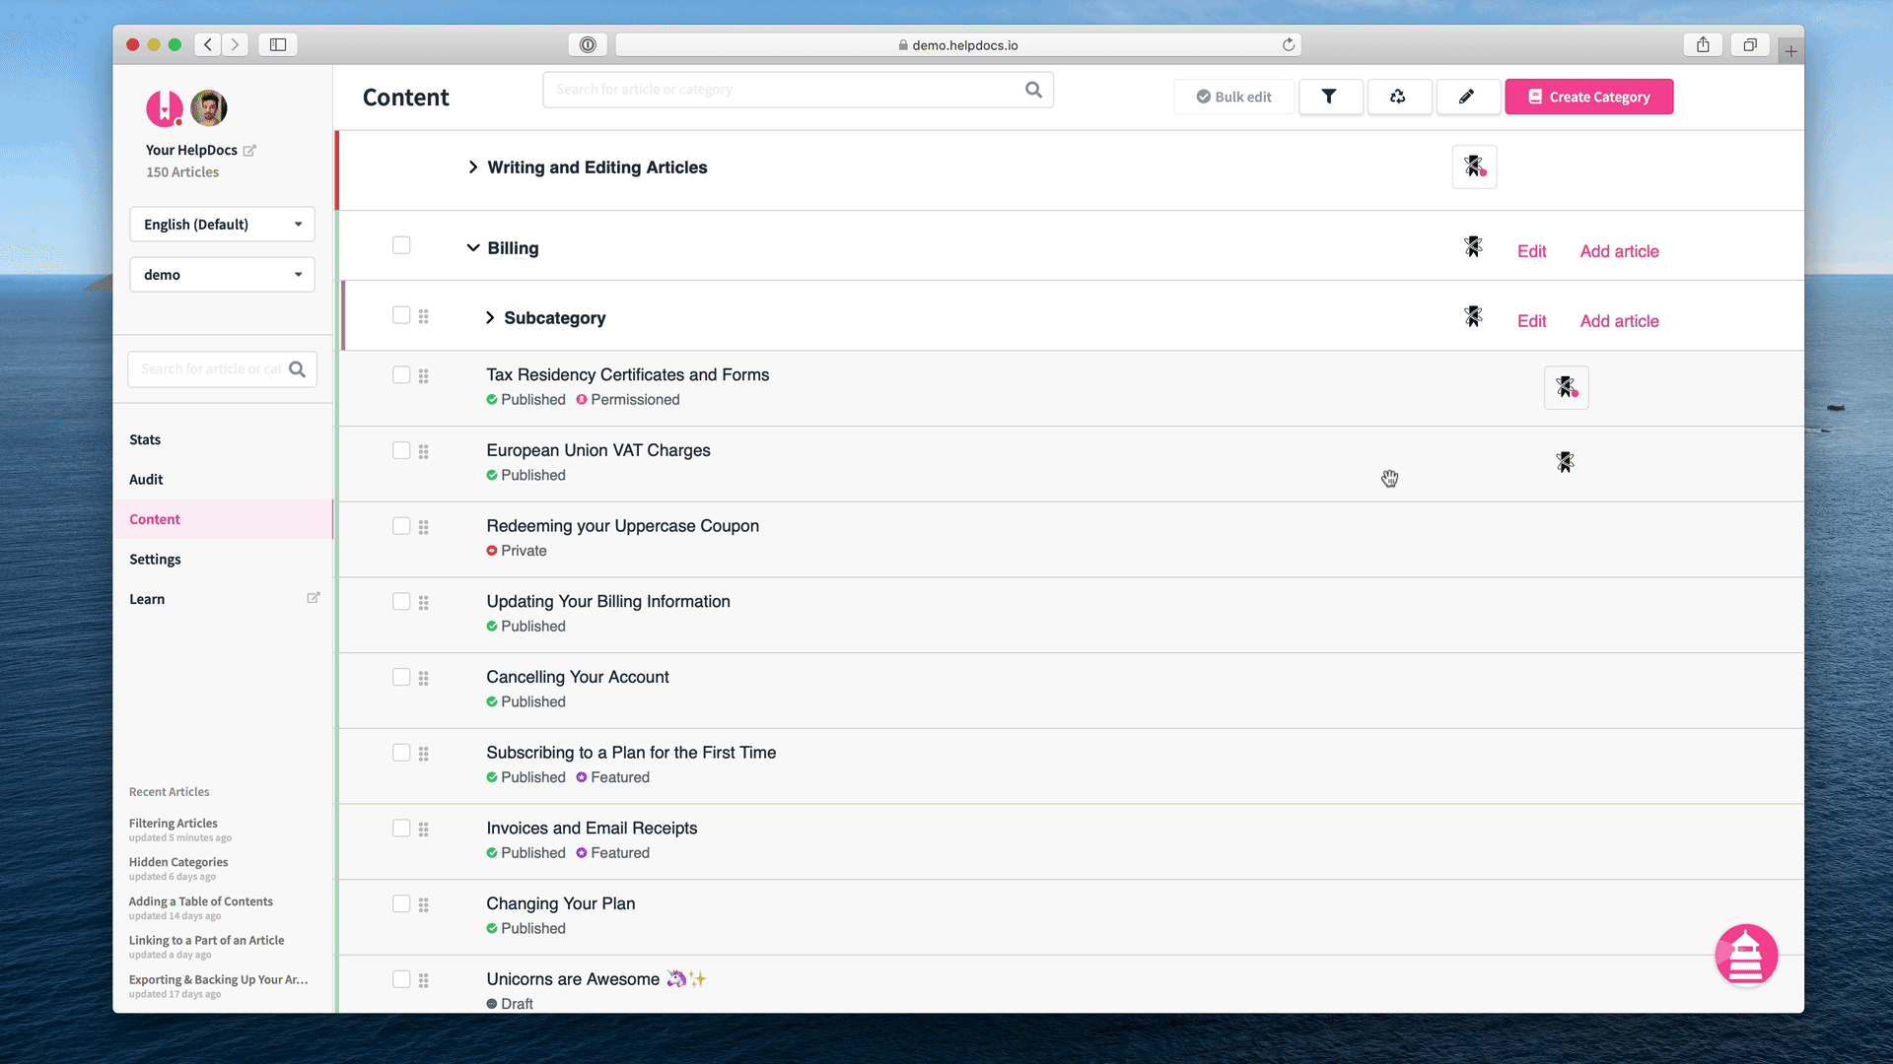Click the browser address bar
The width and height of the screenshot is (1893, 1064).
click(958, 45)
